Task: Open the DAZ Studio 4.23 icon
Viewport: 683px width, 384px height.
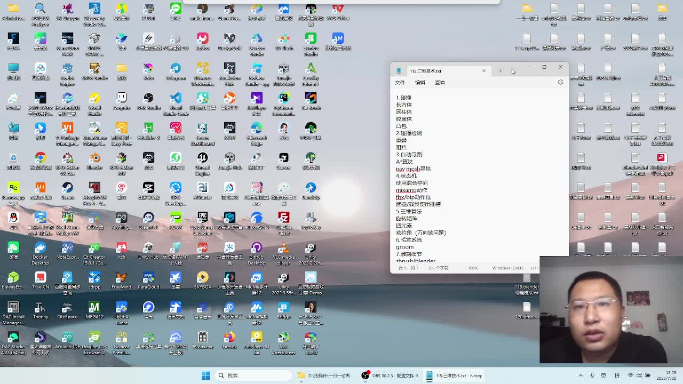Action: click(x=13, y=342)
